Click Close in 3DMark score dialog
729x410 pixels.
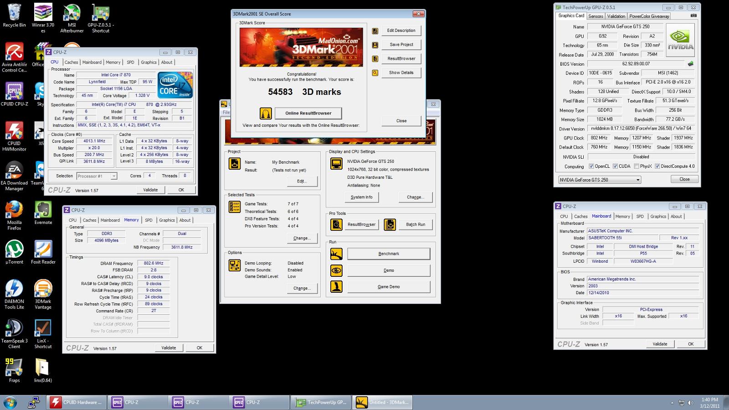[401, 121]
